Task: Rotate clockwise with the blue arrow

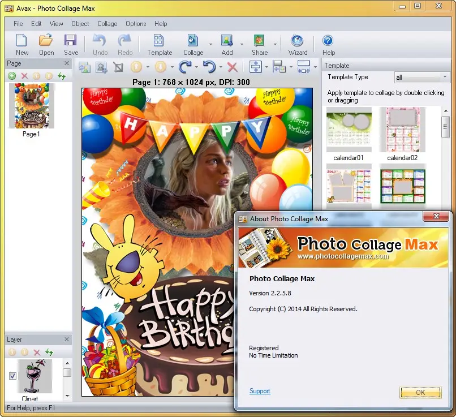Action: (x=185, y=67)
